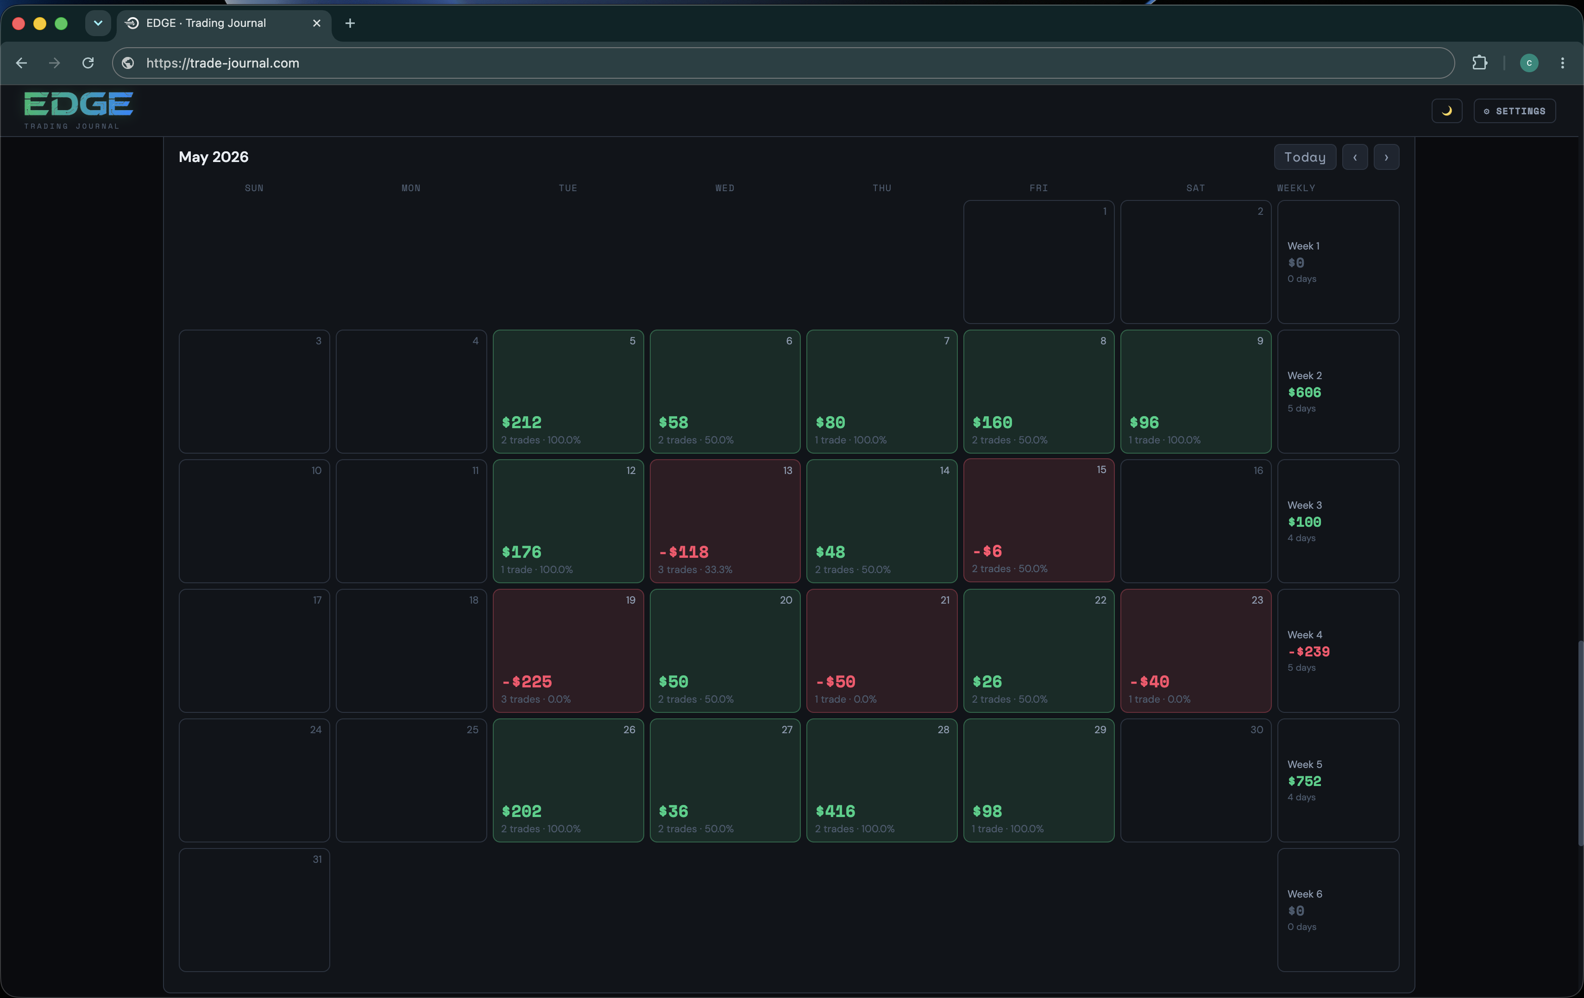Select Week 3 summary $100
Image resolution: width=1584 pixels, height=998 pixels.
[1338, 521]
